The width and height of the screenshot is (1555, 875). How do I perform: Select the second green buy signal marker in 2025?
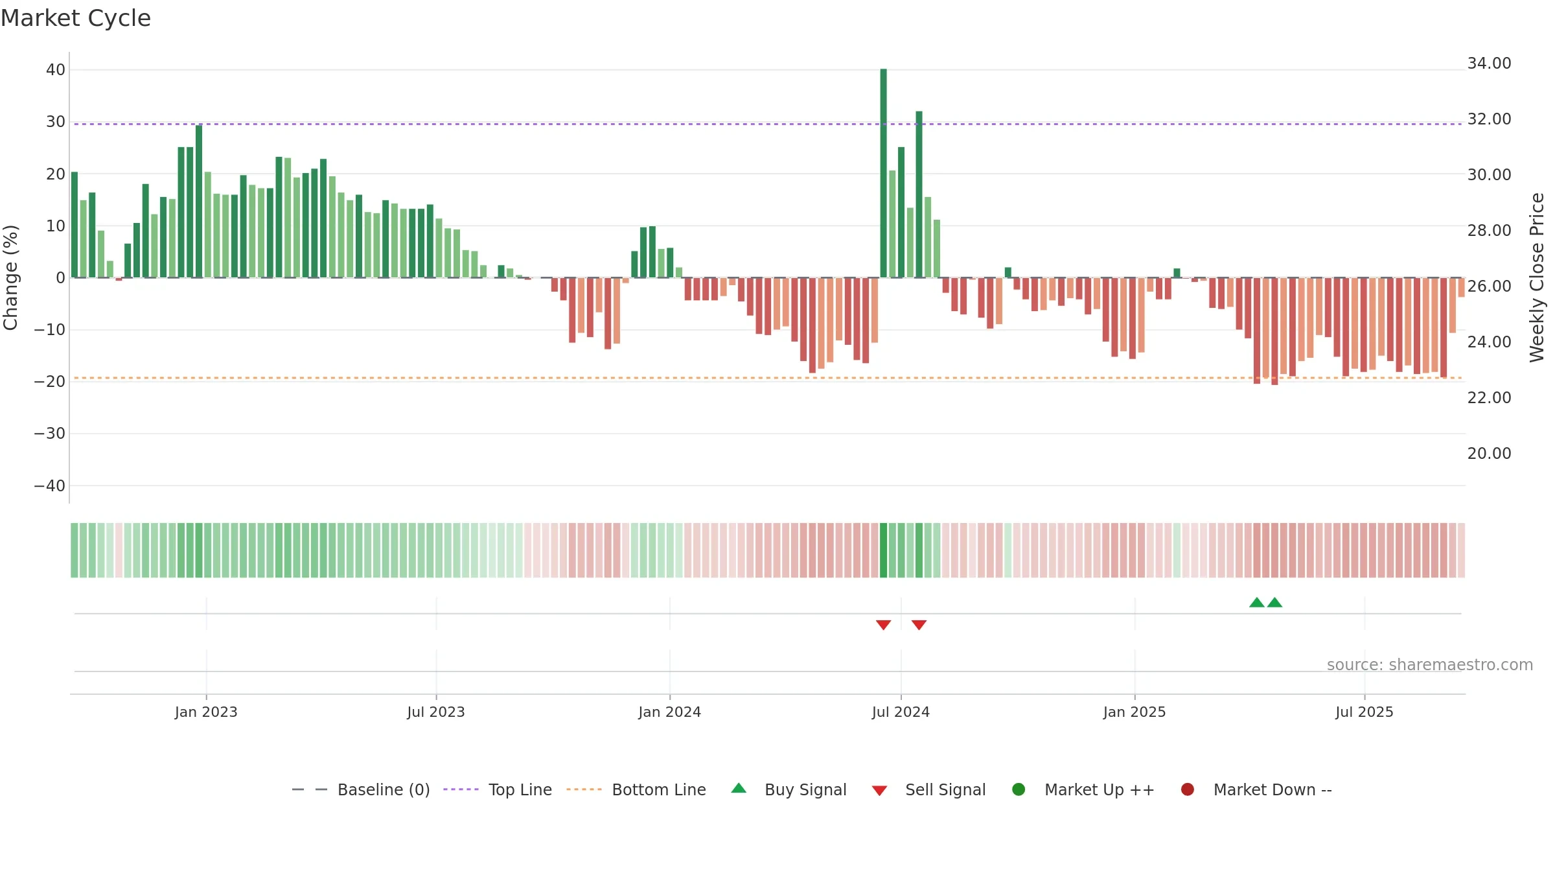coord(1274,602)
